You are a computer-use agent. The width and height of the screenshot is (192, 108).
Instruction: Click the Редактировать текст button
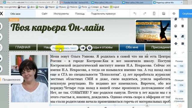click(64, 48)
